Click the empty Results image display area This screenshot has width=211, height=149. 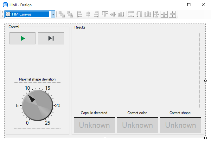[137, 70]
